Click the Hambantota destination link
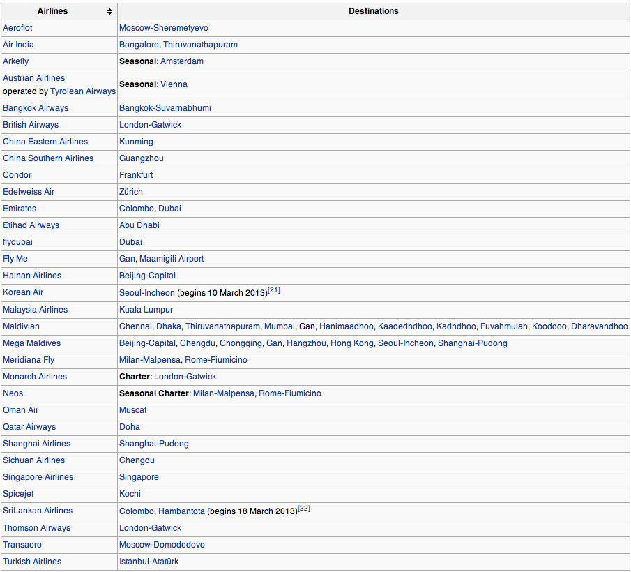 181,511
